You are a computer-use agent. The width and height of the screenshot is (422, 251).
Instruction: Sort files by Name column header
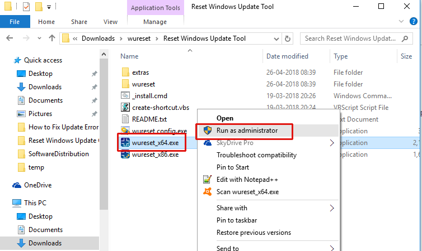coord(129,56)
